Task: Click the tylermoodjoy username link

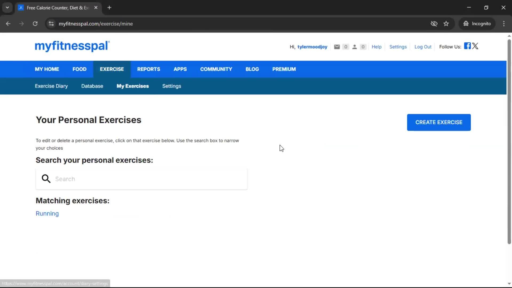Action: pyautogui.click(x=312, y=47)
